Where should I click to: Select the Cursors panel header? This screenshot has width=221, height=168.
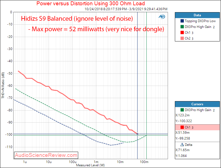pos(197,104)
